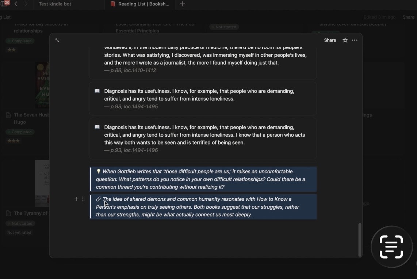The image size is (417, 279).
Task: Click the circular scan icon at bottom right
Action: point(391,247)
